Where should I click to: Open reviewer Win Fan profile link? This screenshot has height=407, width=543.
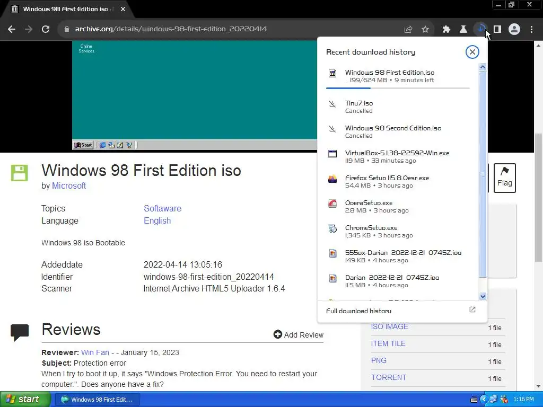[x=95, y=352]
